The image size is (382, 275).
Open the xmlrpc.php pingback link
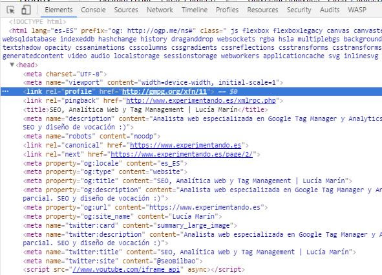click(201, 101)
